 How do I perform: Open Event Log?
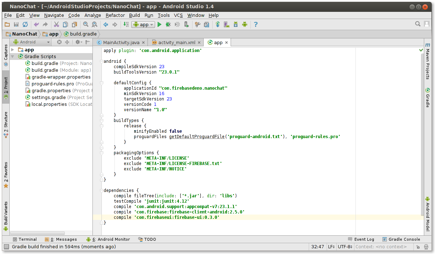click(361, 239)
